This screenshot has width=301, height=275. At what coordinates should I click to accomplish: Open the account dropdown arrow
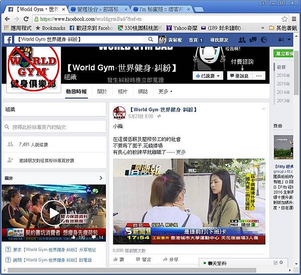(x=289, y=39)
